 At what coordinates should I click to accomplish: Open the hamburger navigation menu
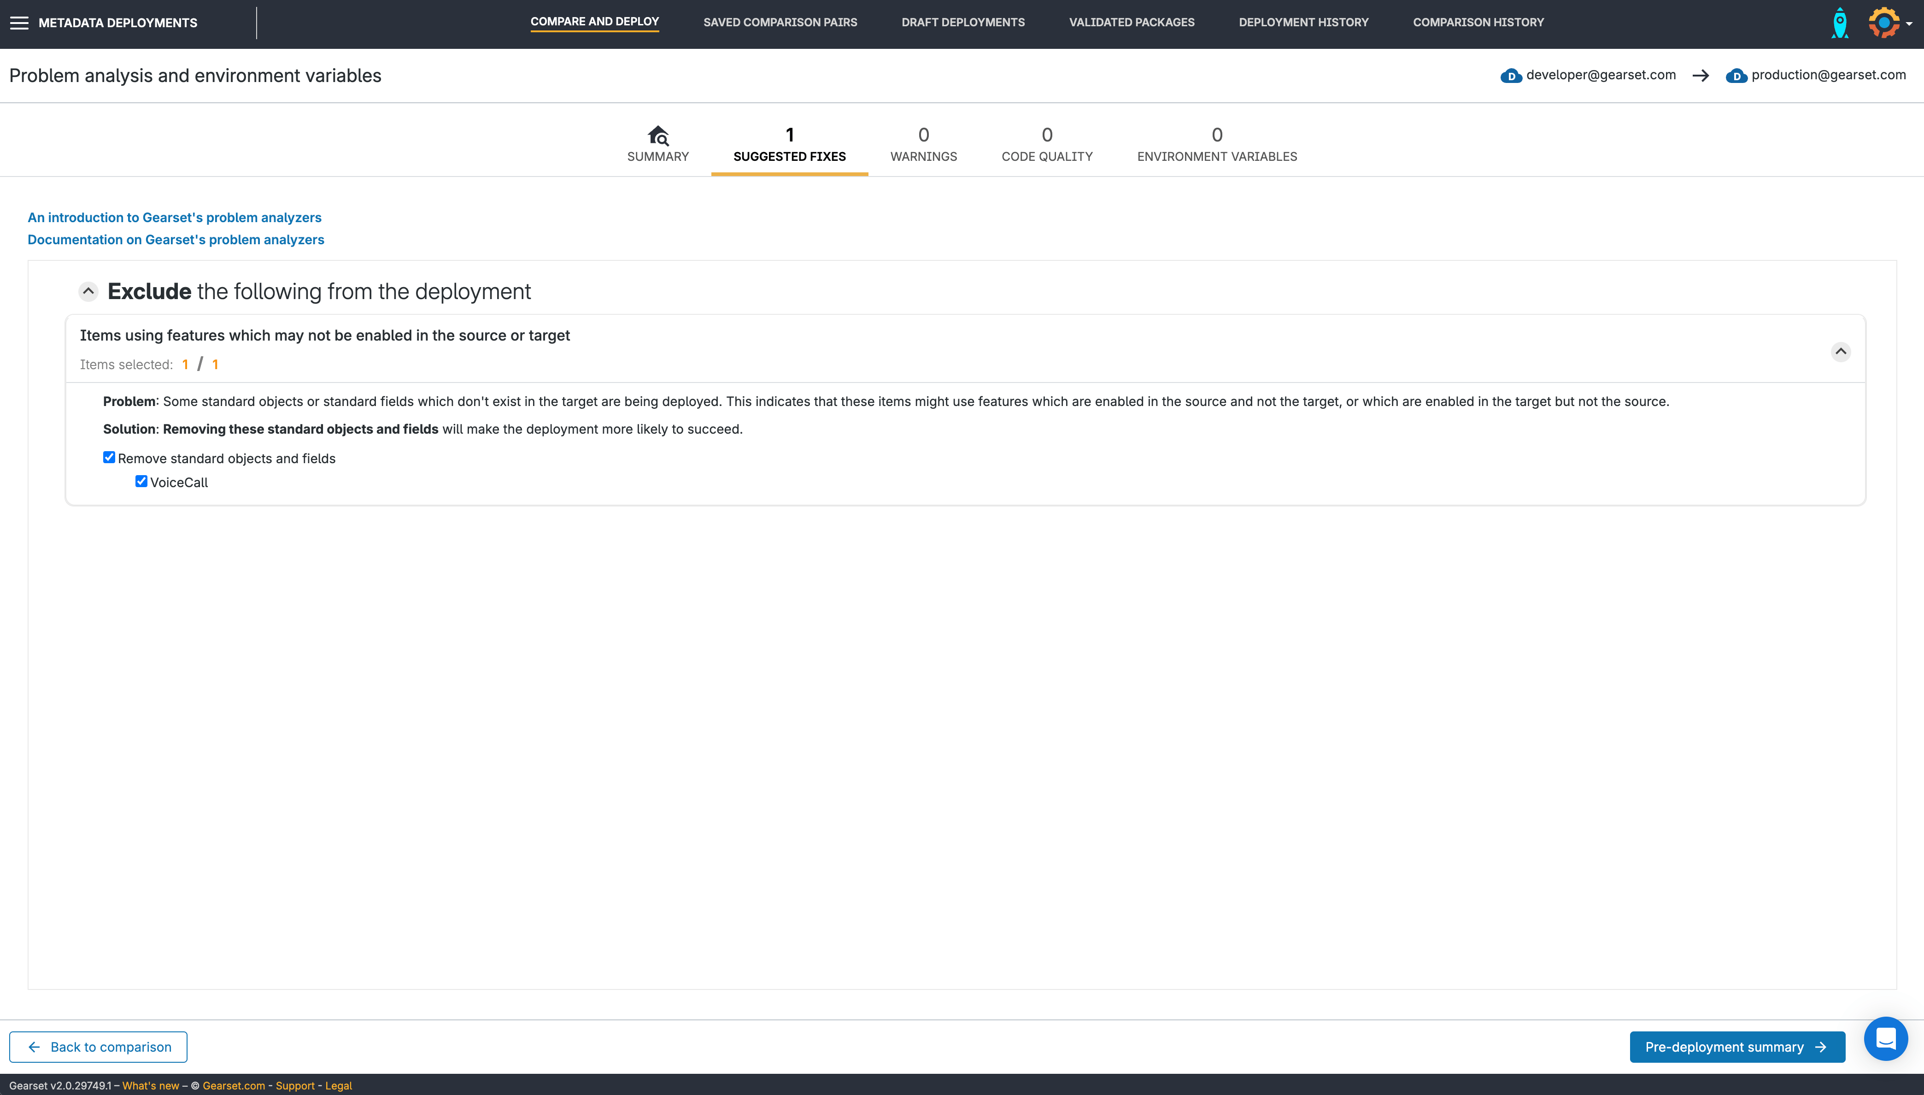pos(19,23)
